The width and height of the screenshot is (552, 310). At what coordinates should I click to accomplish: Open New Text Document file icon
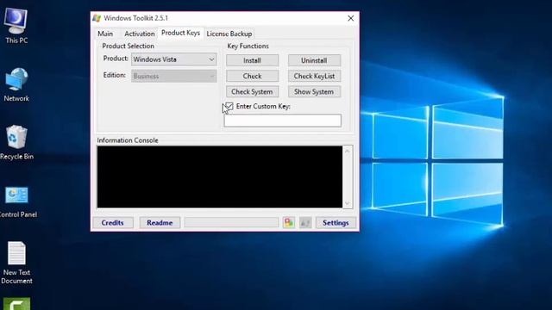pos(16,262)
